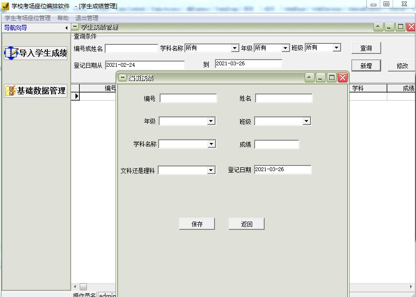
Task: Focus the 编号 field in the 编辑成绩 dialog
Action: (188, 98)
